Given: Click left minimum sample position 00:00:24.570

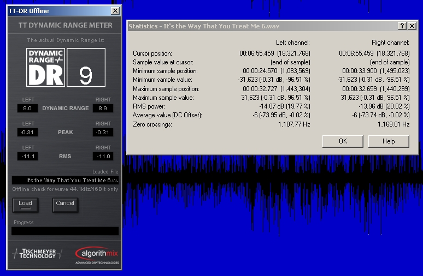Looking at the screenshot, I should point(277,71).
